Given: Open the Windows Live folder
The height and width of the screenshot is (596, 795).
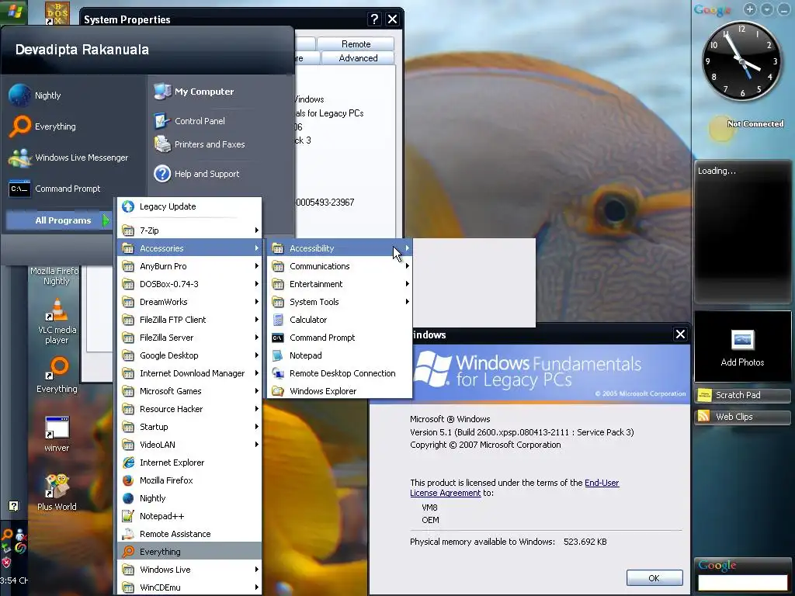Looking at the screenshot, I should pyautogui.click(x=189, y=570).
